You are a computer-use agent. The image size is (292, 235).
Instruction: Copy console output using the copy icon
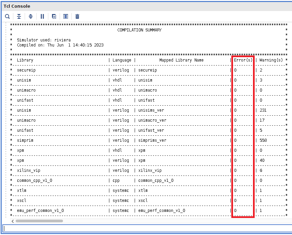pos(54,16)
